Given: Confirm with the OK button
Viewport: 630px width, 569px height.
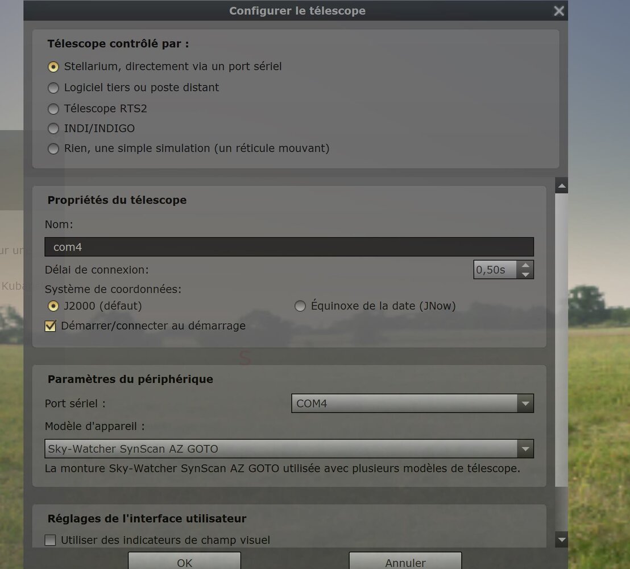Looking at the screenshot, I should point(184,562).
